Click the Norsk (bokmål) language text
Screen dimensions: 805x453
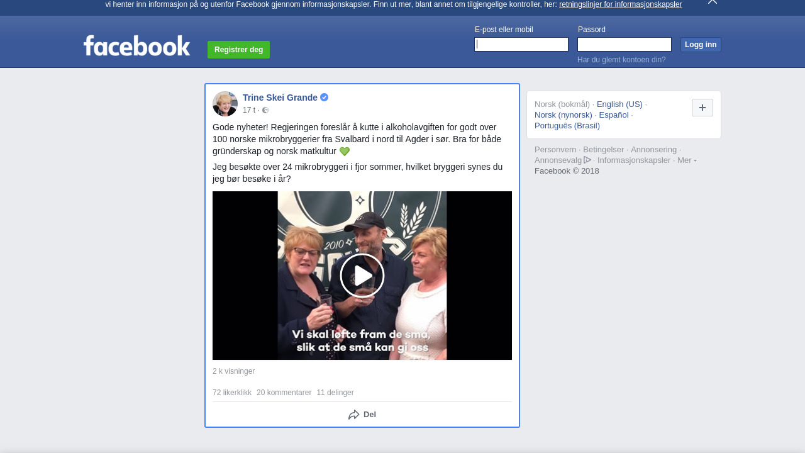coord(562,104)
